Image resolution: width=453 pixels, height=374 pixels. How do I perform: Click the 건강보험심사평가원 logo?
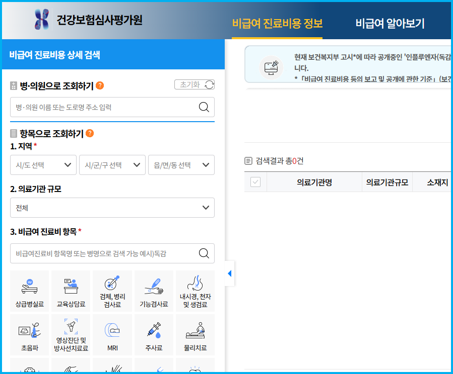point(88,20)
